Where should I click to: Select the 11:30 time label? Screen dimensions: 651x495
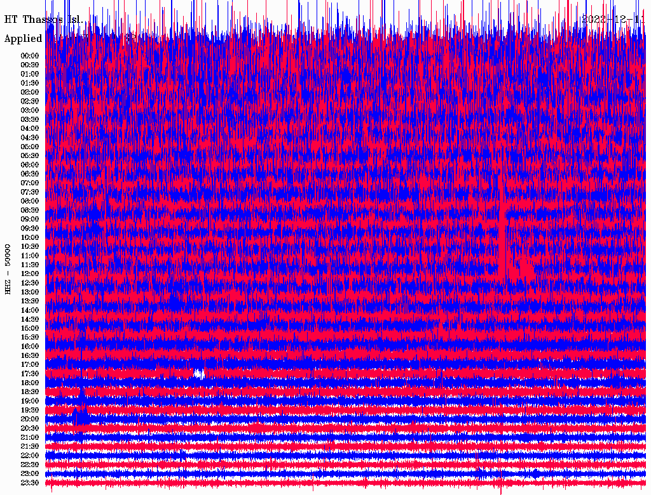click(30, 265)
